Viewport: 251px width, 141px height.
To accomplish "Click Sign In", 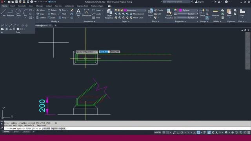I will tap(200, 2).
